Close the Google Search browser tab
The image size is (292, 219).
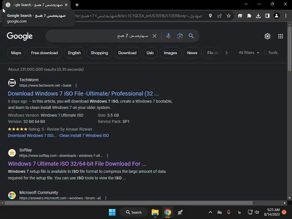click(x=66, y=5)
